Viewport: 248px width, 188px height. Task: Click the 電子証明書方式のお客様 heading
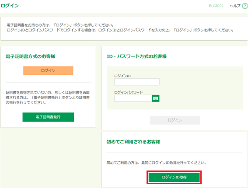coord(30,56)
